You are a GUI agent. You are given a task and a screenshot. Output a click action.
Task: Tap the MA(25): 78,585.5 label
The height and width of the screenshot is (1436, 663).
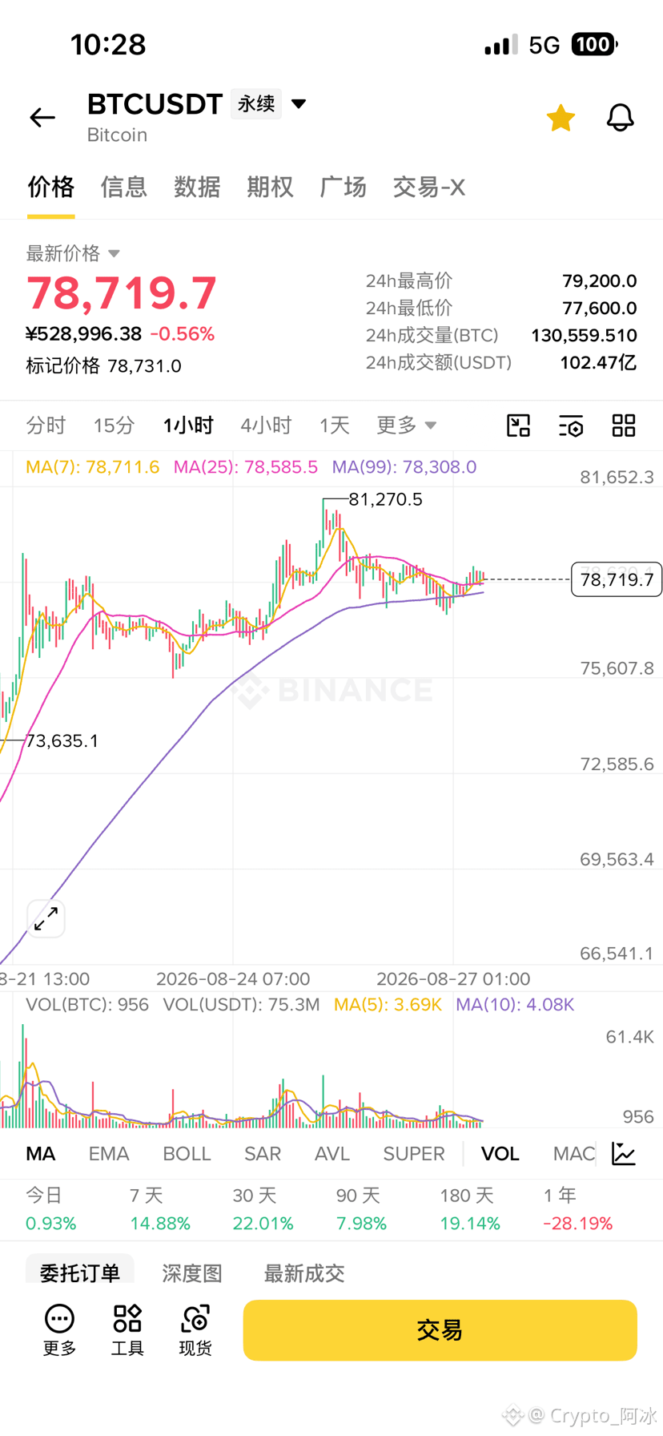pos(246,467)
